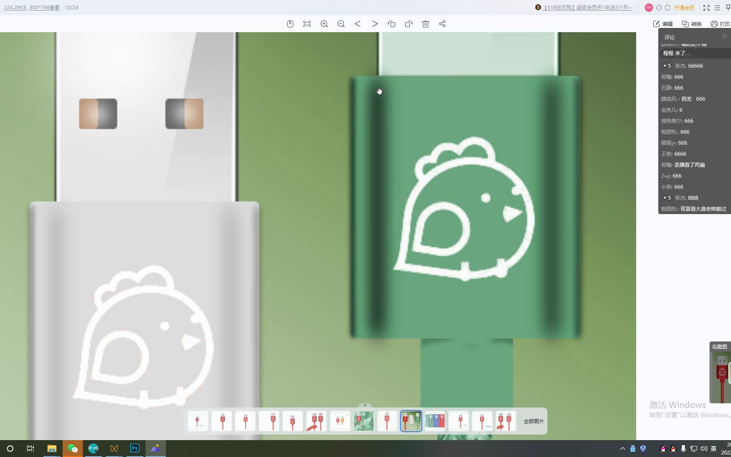
Task: Open 全部图片 all images view
Action: [x=534, y=421]
